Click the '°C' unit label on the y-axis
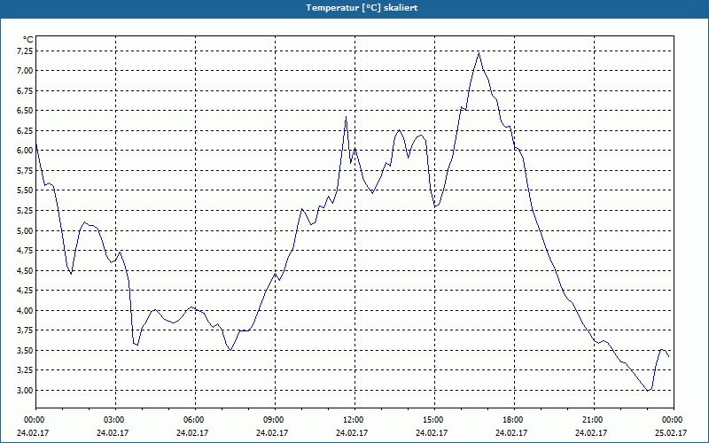709x443 pixels. (x=28, y=40)
